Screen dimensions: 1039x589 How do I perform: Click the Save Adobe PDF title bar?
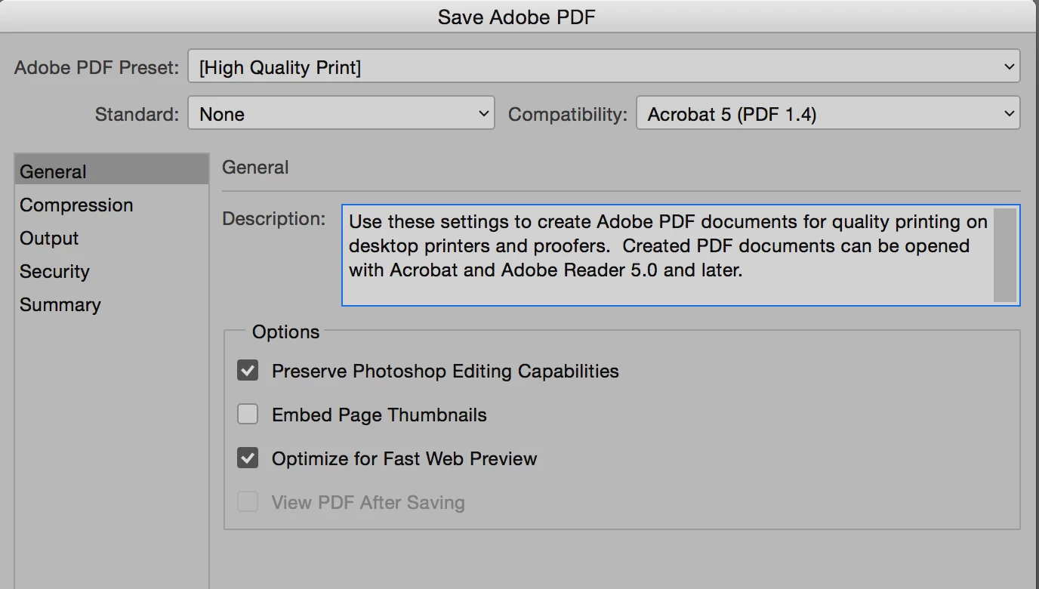(x=516, y=17)
